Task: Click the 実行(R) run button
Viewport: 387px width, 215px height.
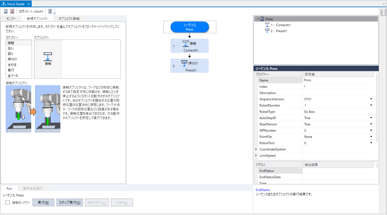Action: click(43, 203)
